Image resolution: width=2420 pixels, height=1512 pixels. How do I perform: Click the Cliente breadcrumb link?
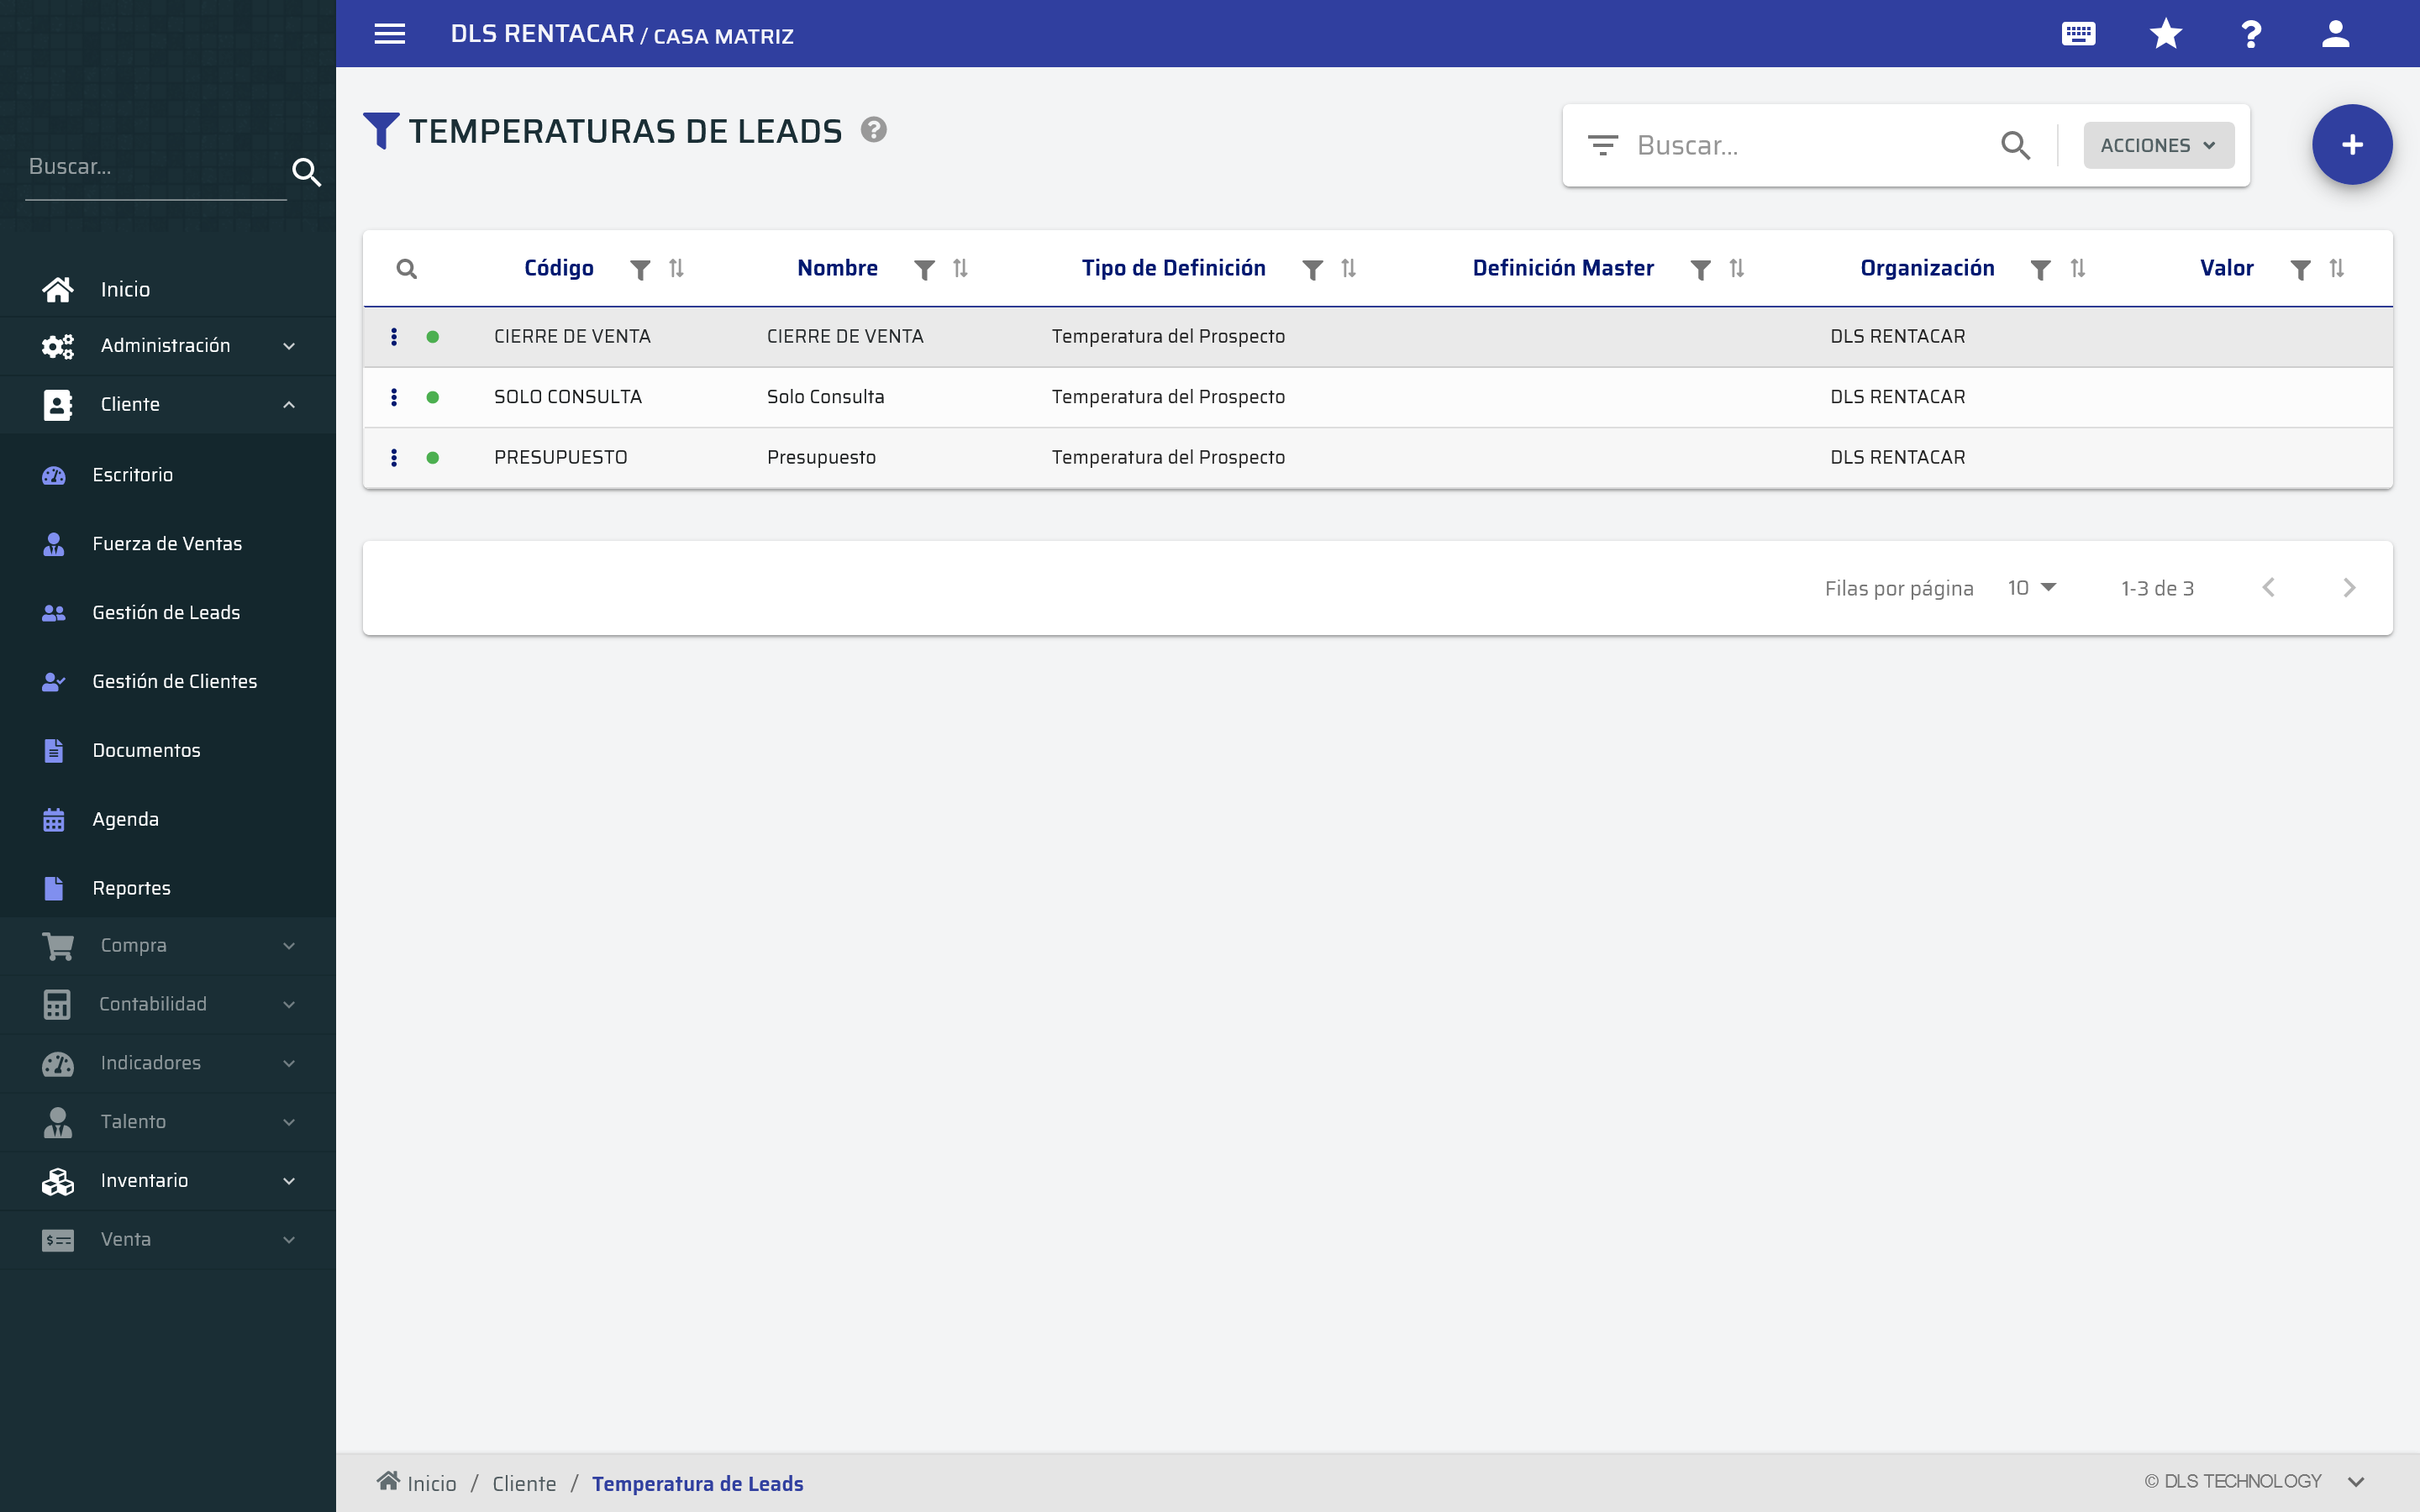pyautogui.click(x=524, y=1483)
